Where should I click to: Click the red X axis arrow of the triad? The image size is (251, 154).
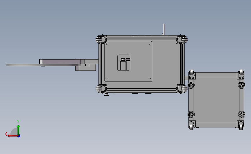(13, 136)
